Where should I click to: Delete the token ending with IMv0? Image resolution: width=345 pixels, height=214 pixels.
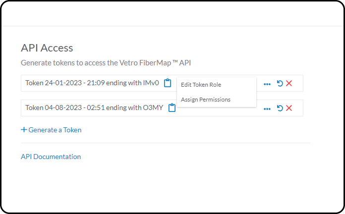click(x=289, y=83)
